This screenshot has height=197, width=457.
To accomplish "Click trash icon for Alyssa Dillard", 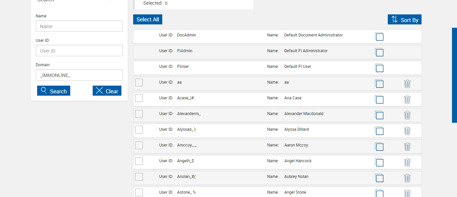I will click(407, 131).
